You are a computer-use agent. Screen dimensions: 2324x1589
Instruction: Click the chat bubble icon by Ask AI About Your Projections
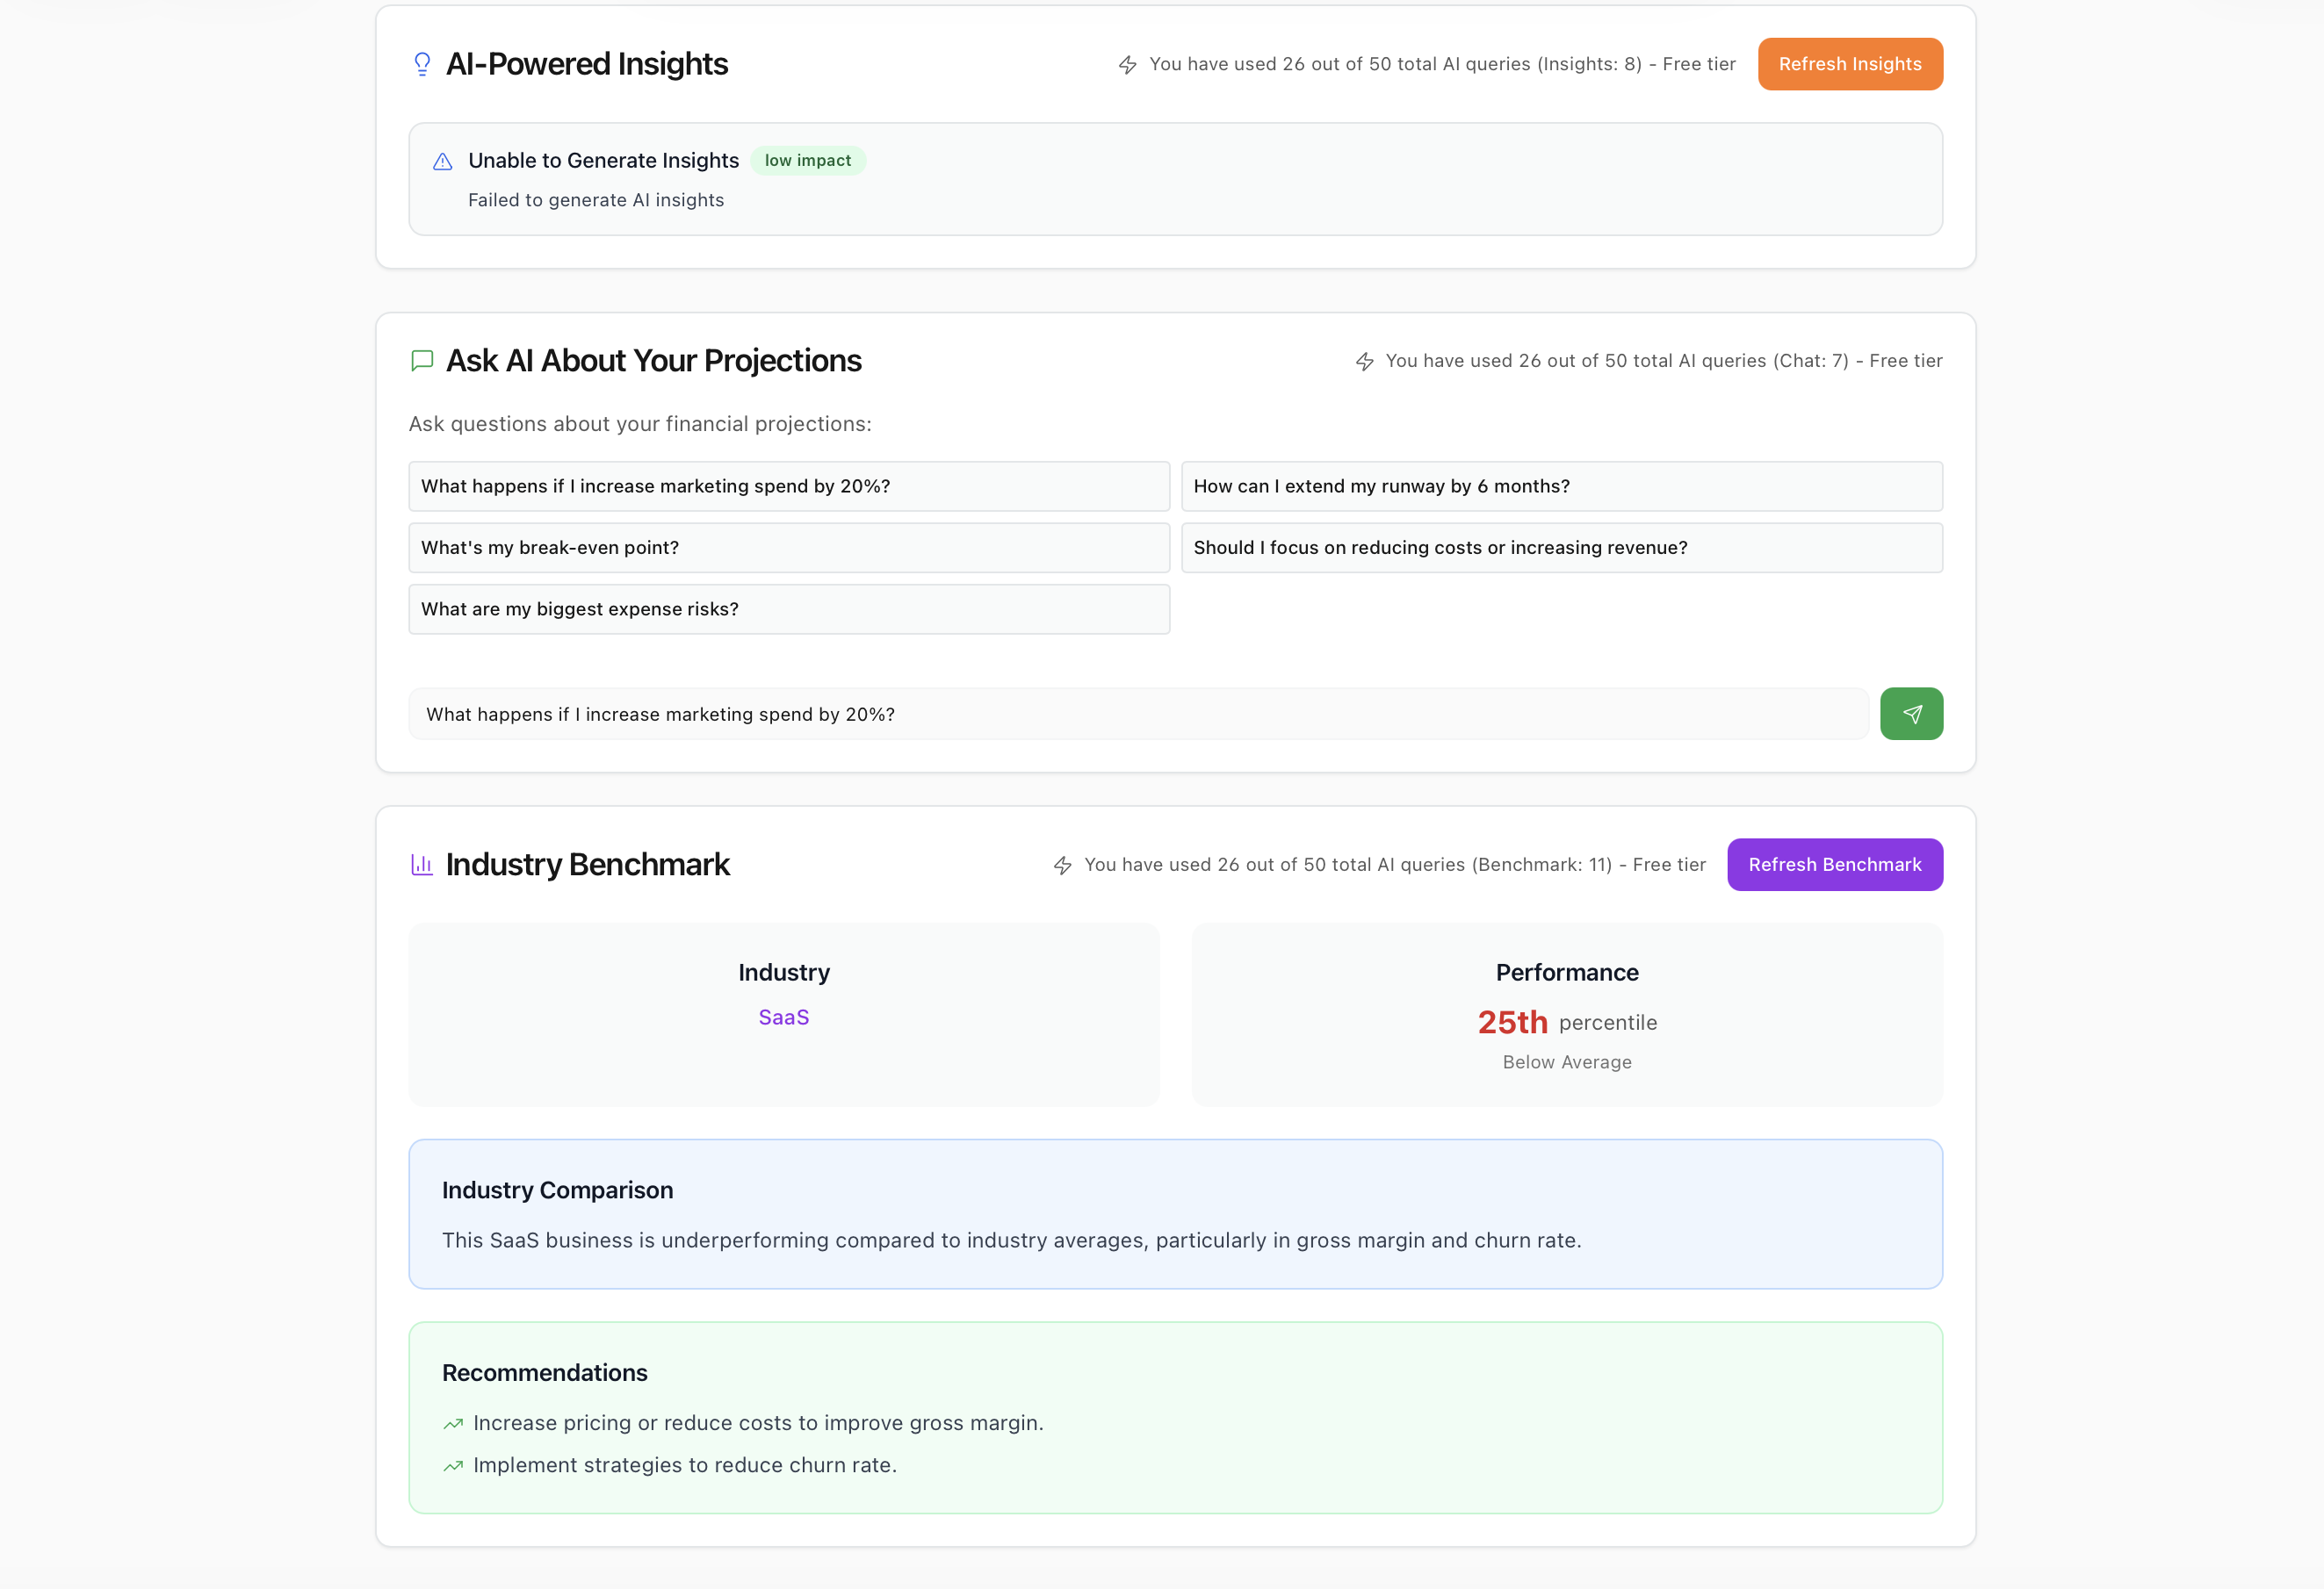[422, 360]
